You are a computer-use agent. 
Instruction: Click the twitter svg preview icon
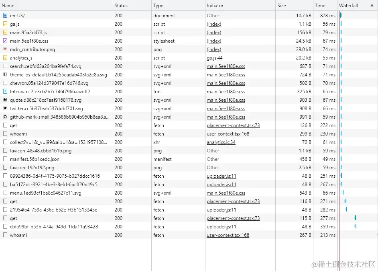pos(5,109)
